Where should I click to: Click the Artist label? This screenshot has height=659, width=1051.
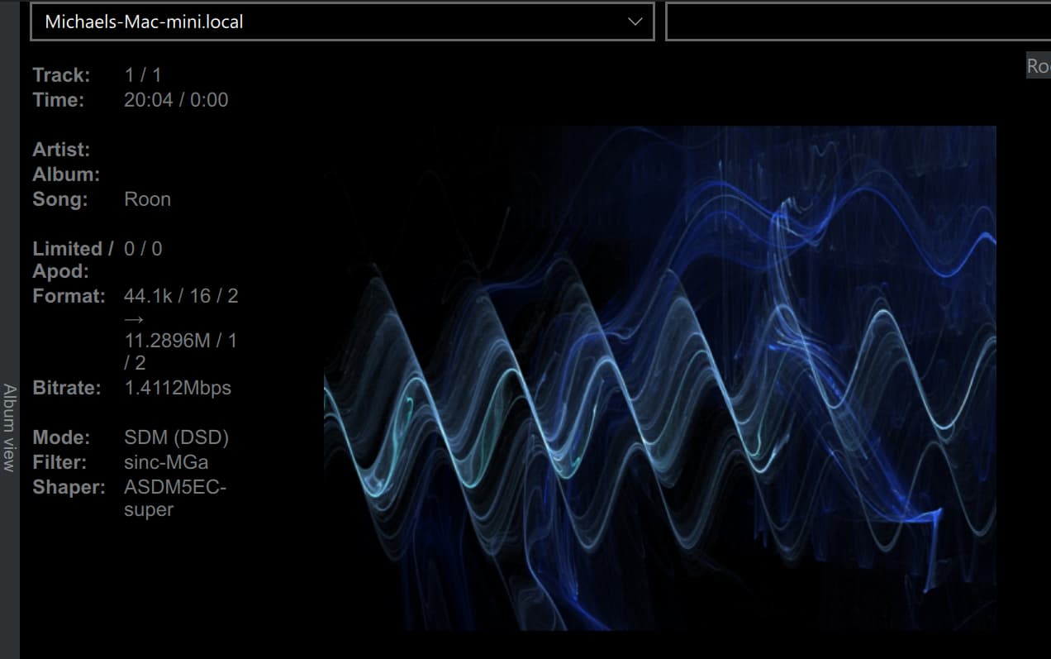click(61, 150)
